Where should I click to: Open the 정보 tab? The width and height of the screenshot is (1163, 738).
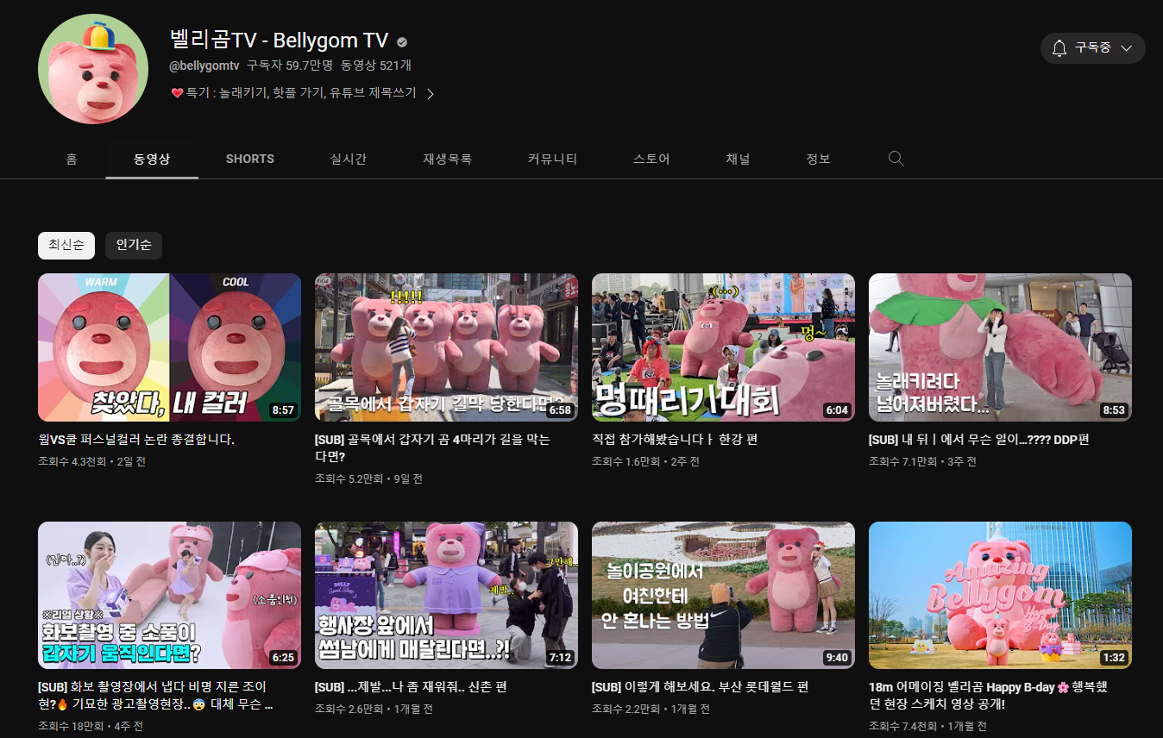tap(818, 159)
